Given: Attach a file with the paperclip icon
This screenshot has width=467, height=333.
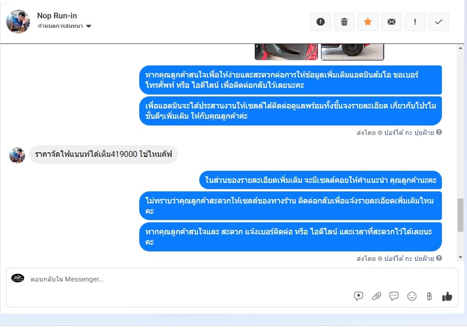Looking at the screenshot, I should click(377, 296).
